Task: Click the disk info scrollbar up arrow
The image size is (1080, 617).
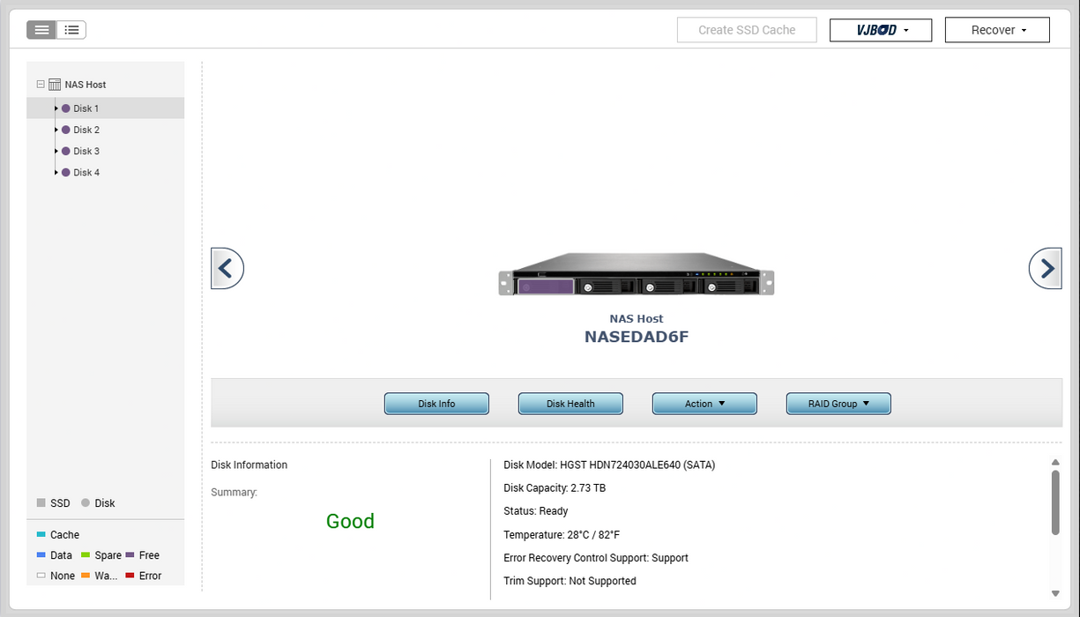Action: [x=1055, y=462]
